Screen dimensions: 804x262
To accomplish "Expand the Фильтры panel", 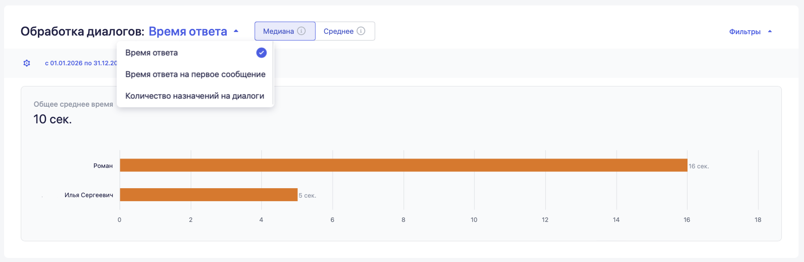I will coord(745,32).
